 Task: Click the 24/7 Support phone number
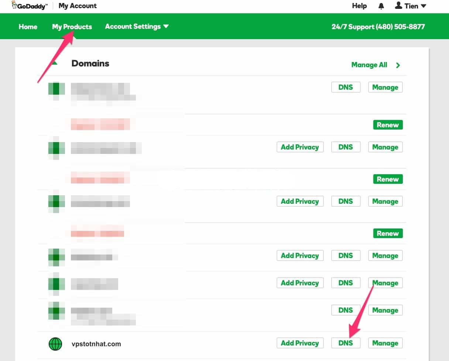tap(378, 27)
